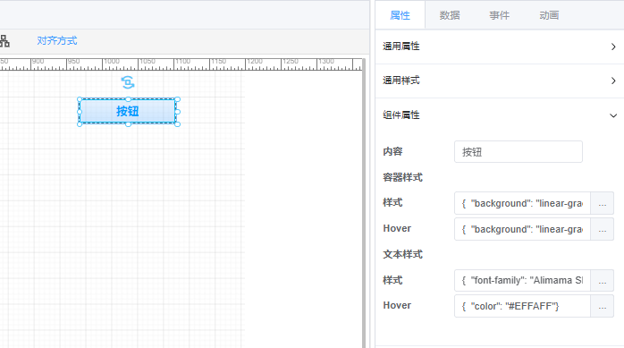Expand the 通用属性 section
This screenshot has width=624, height=348.
pyautogui.click(x=500, y=47)
